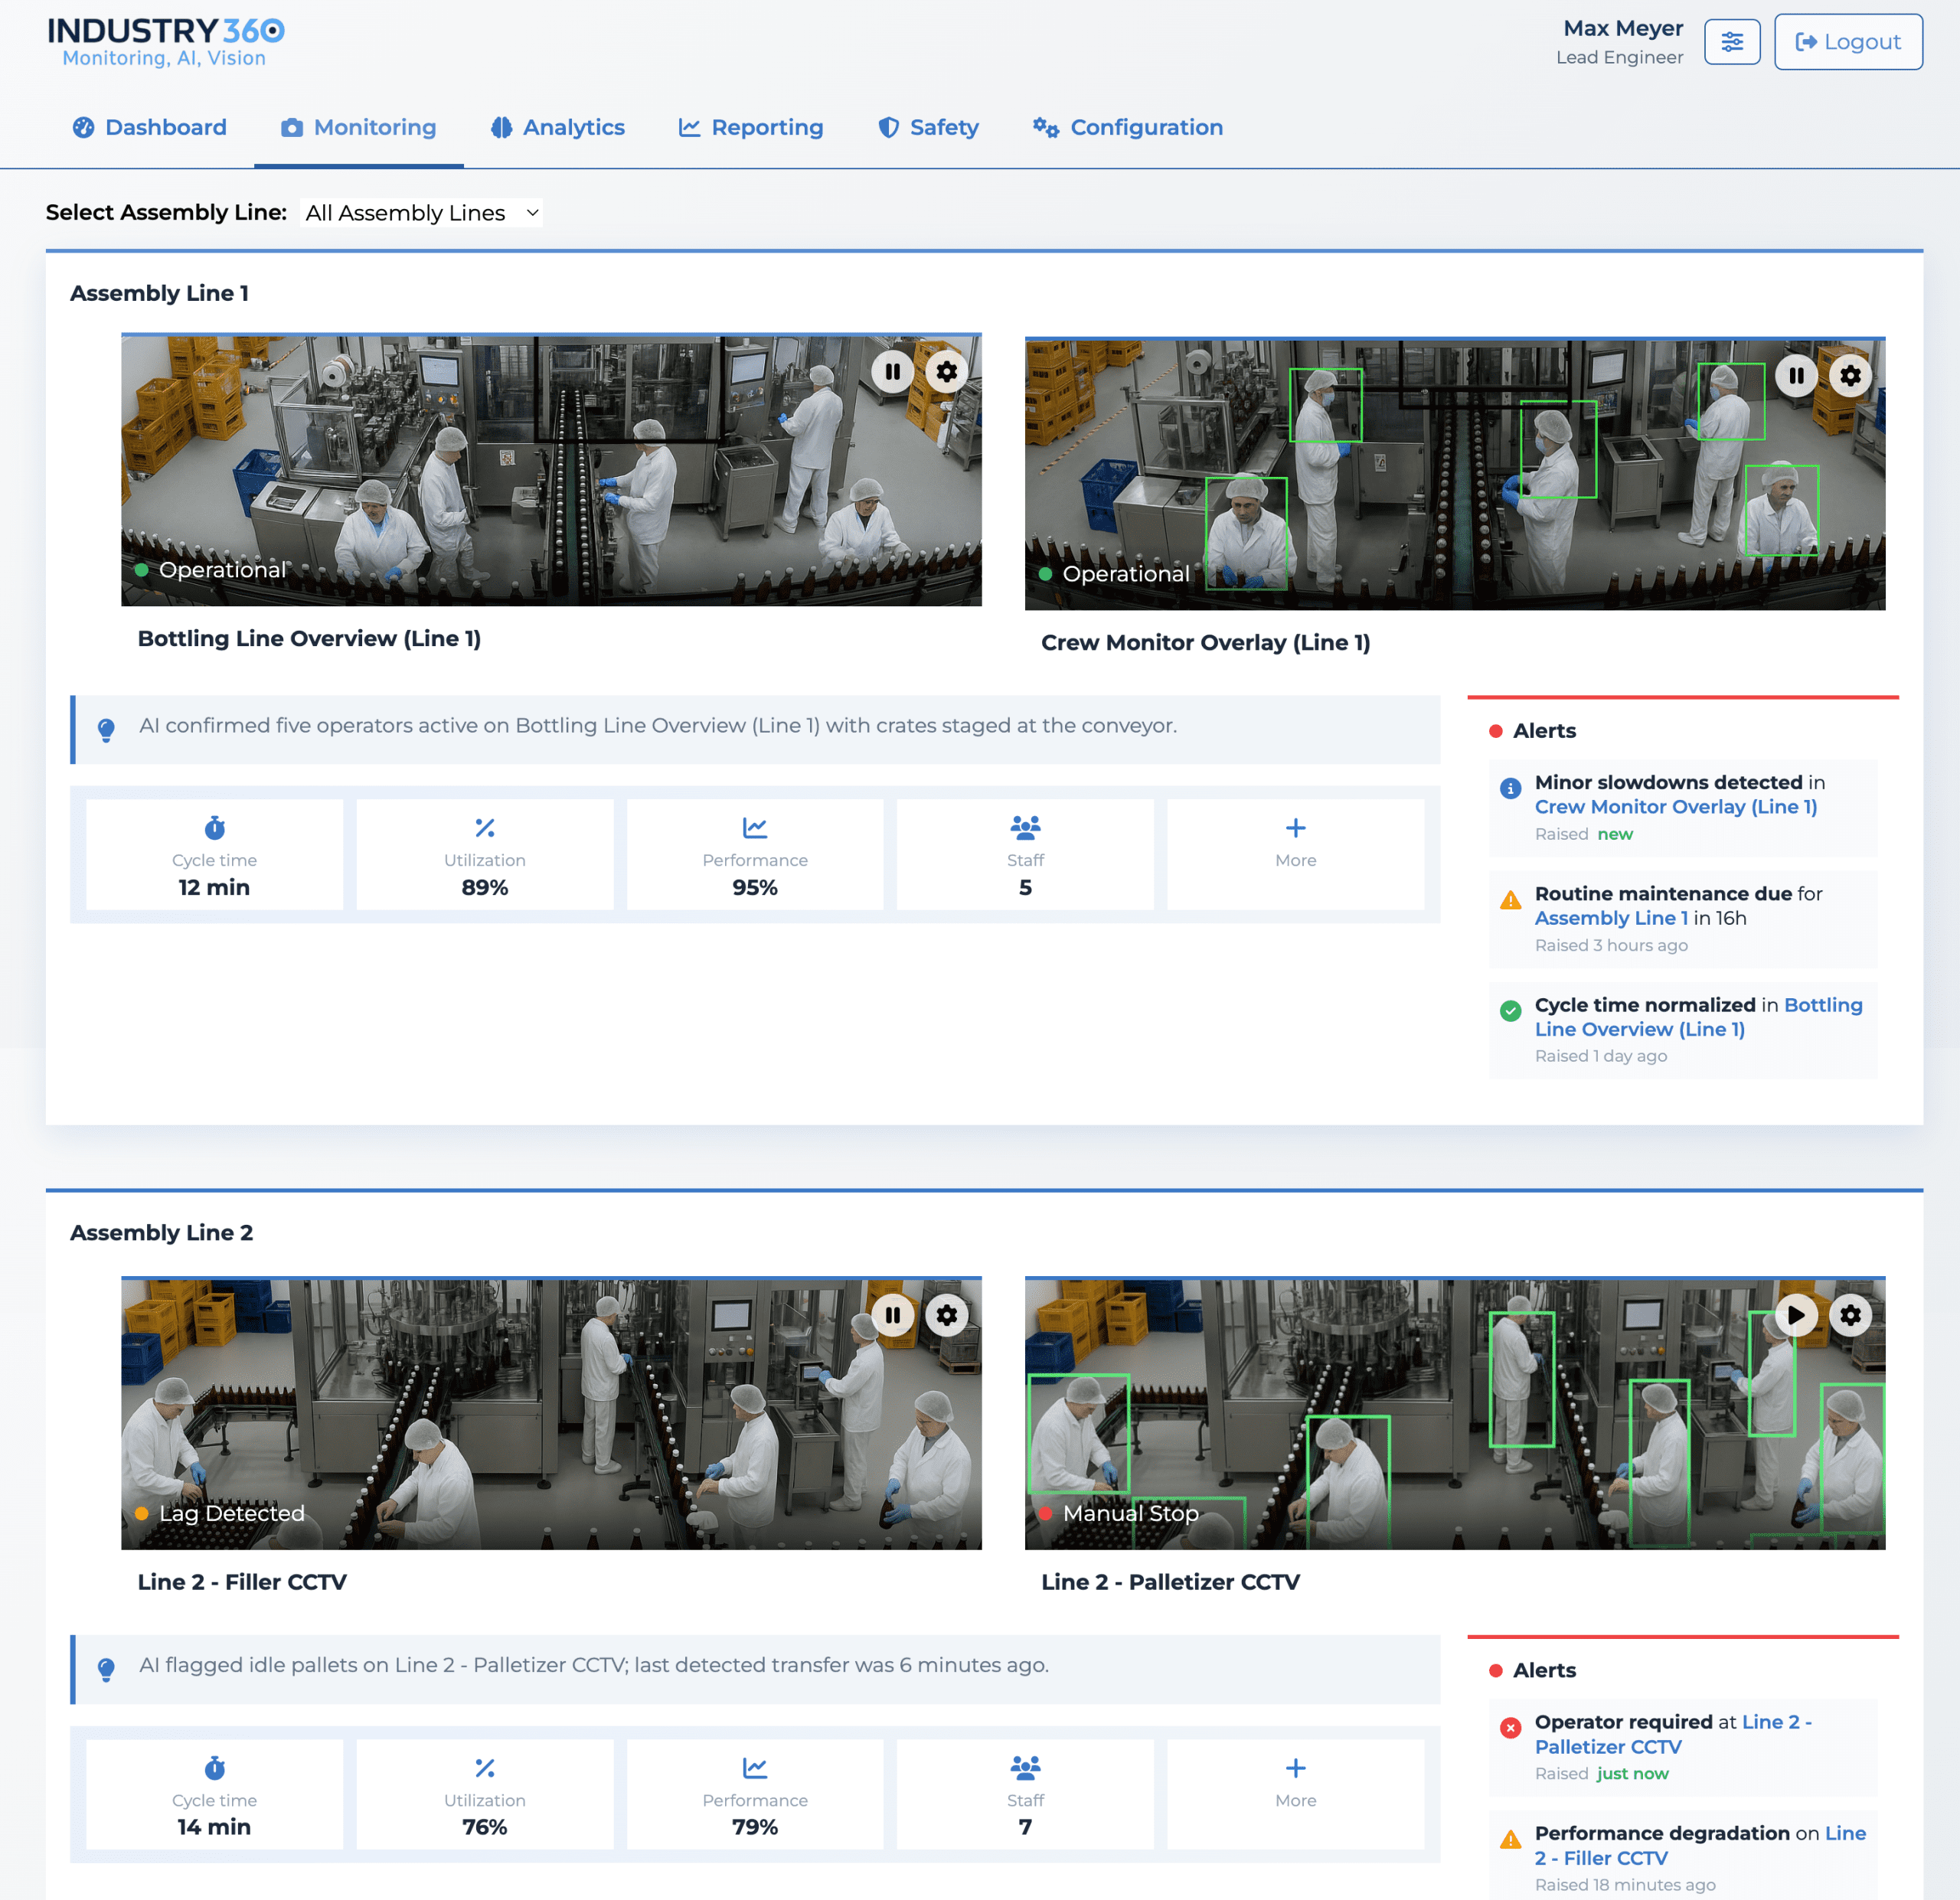This screenshot has width=1960, height=1900.
Task: Click the Line 2 - Filler CCTV thumbnail
Action: click(551, 1414)
